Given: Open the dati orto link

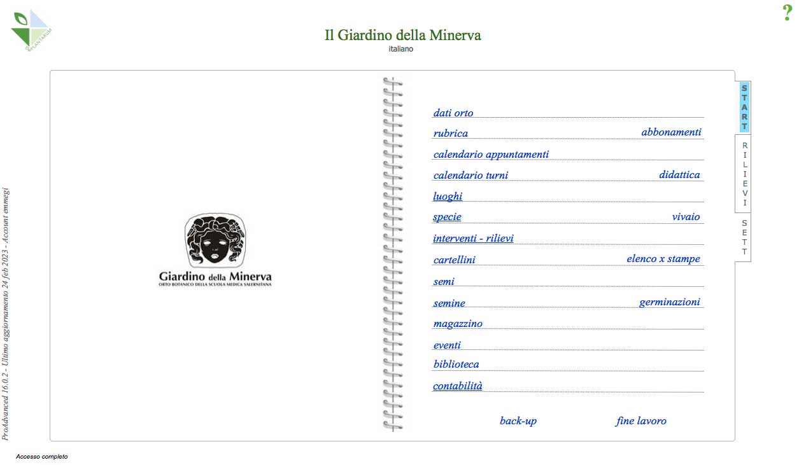Looking at the screenshot, I should pyautogui.click(x=453, y=113).
